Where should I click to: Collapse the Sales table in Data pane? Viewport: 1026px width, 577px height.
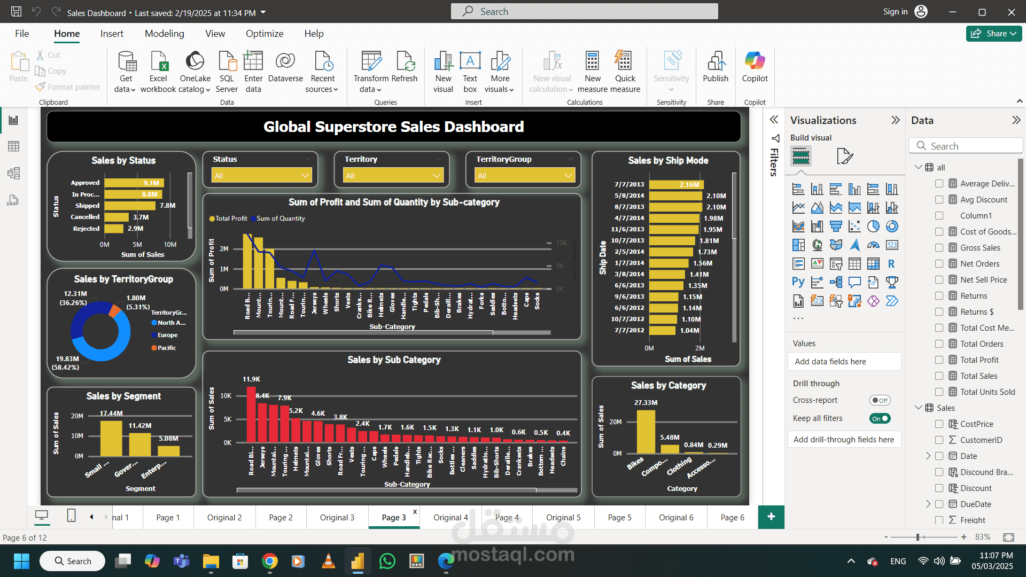click(918, 408)
